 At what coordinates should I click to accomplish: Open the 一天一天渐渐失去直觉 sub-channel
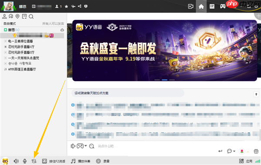click(23, 58)
